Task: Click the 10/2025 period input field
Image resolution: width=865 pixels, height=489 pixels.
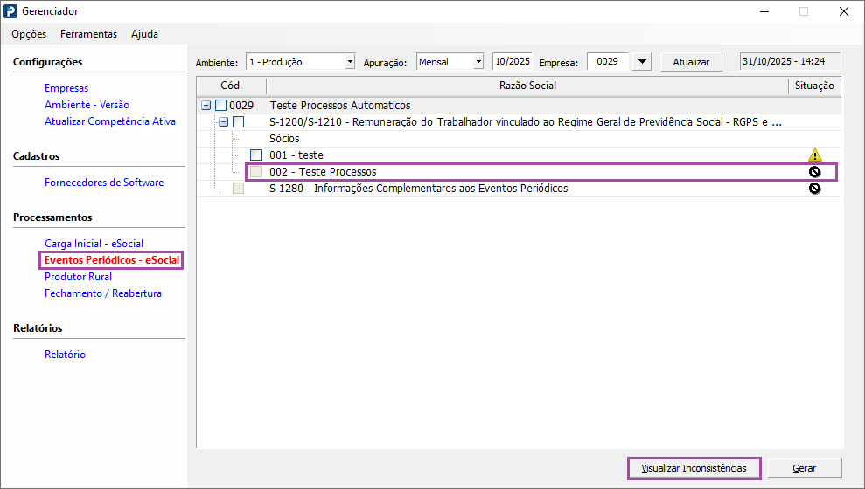Action: pyautogui.click(x=512, y=62)
